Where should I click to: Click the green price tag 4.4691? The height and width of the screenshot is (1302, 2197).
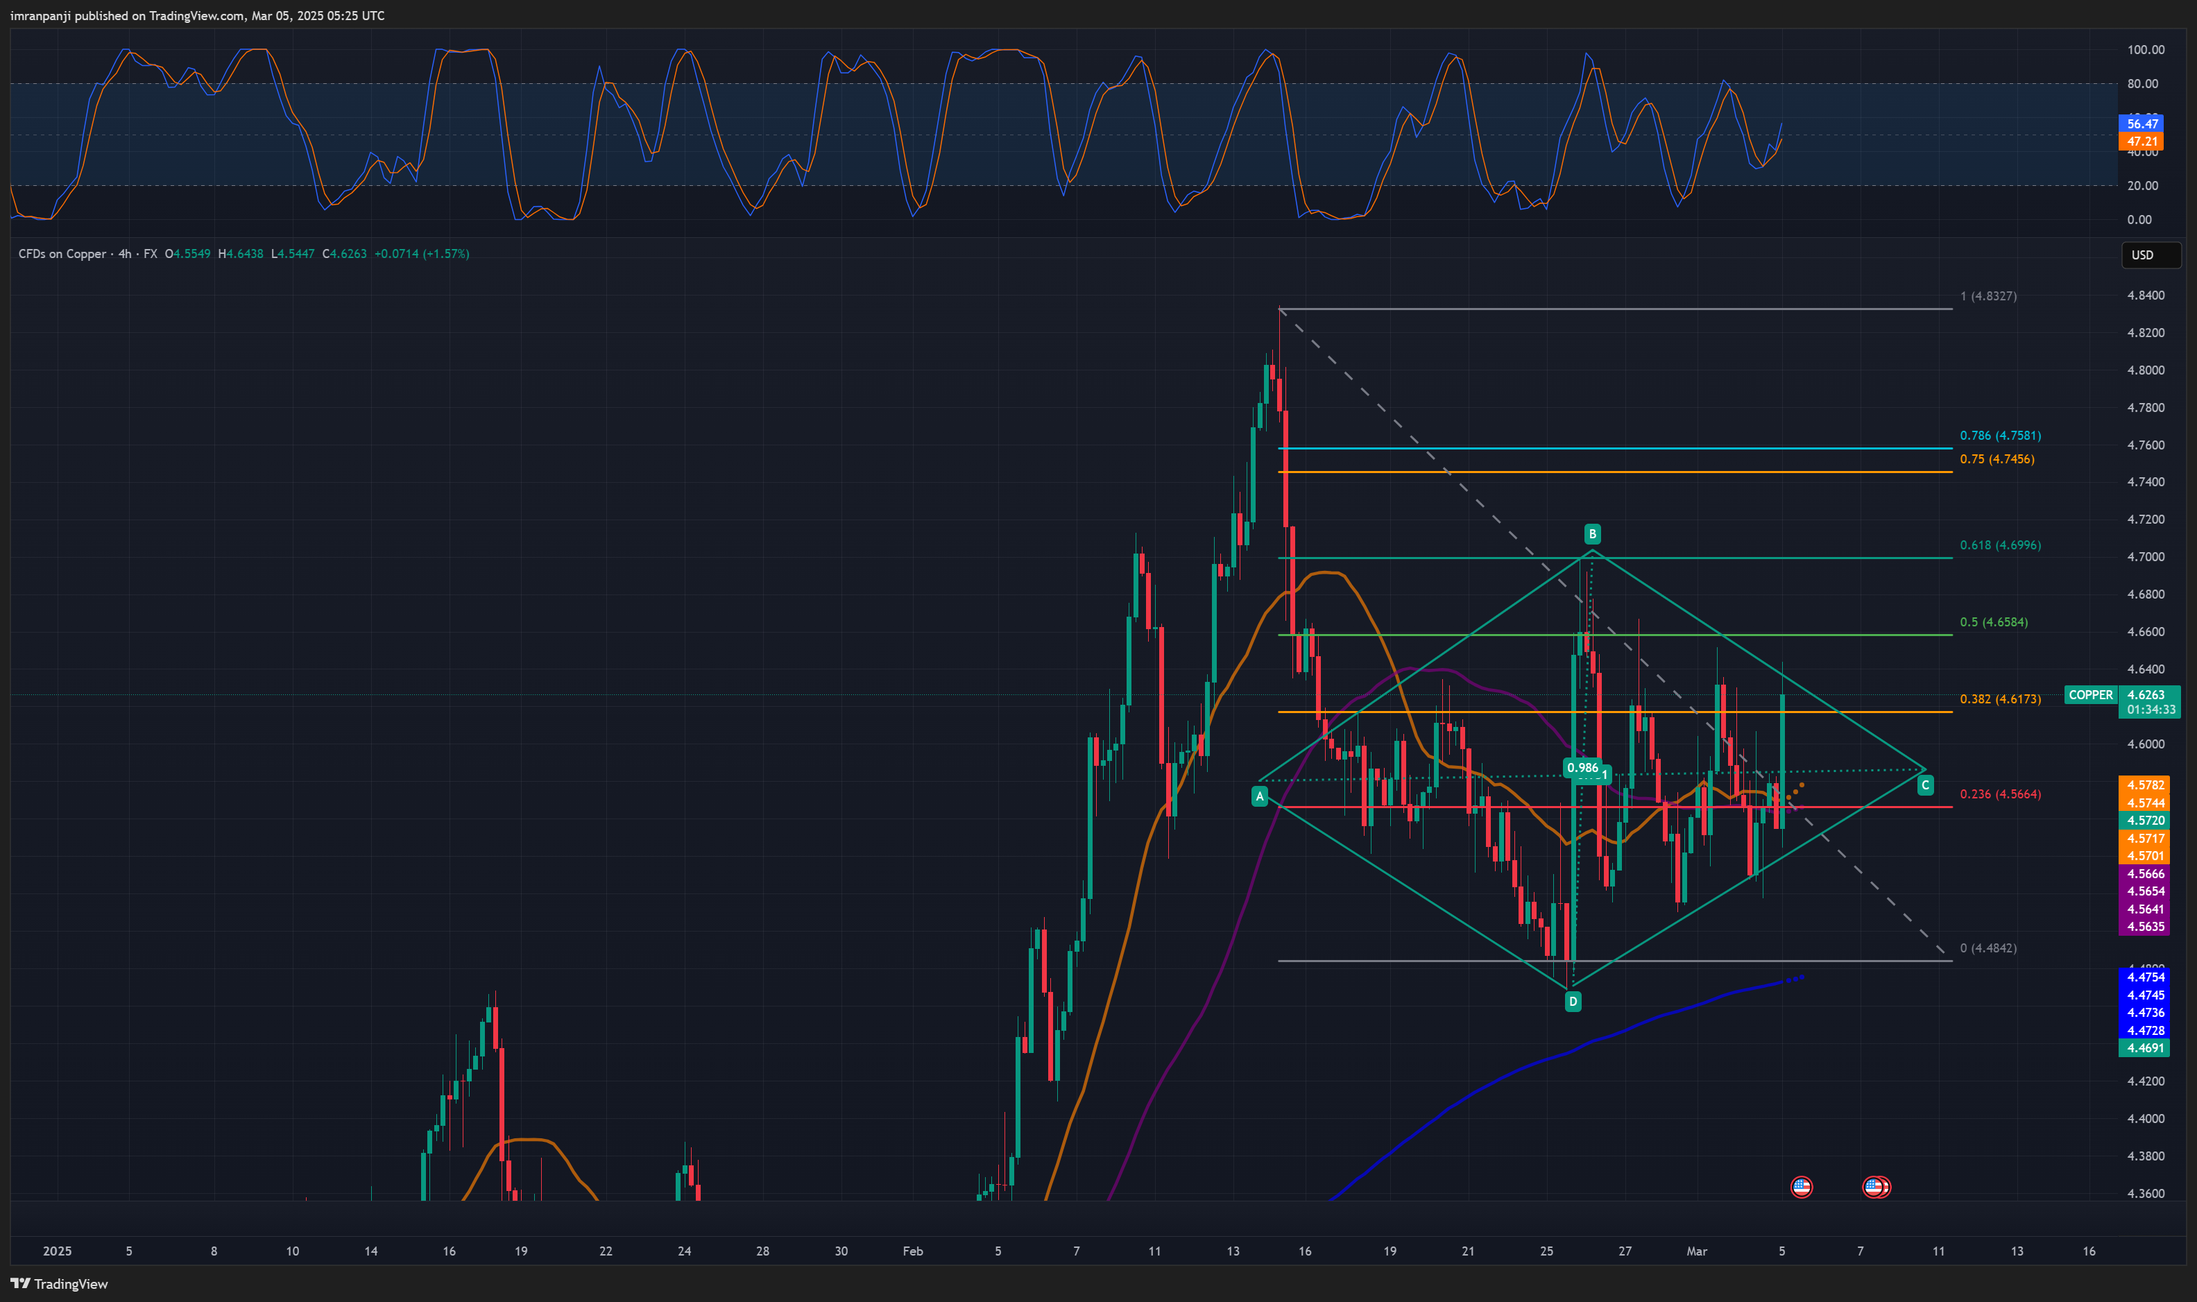(x=2144, y=1047)
